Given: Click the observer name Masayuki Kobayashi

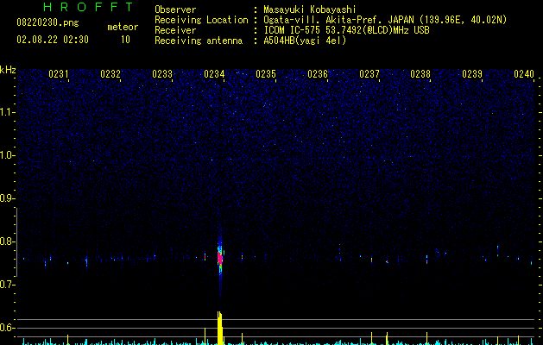Looking at the screenshot, I should pyautogui.click(x=310, y=9).
